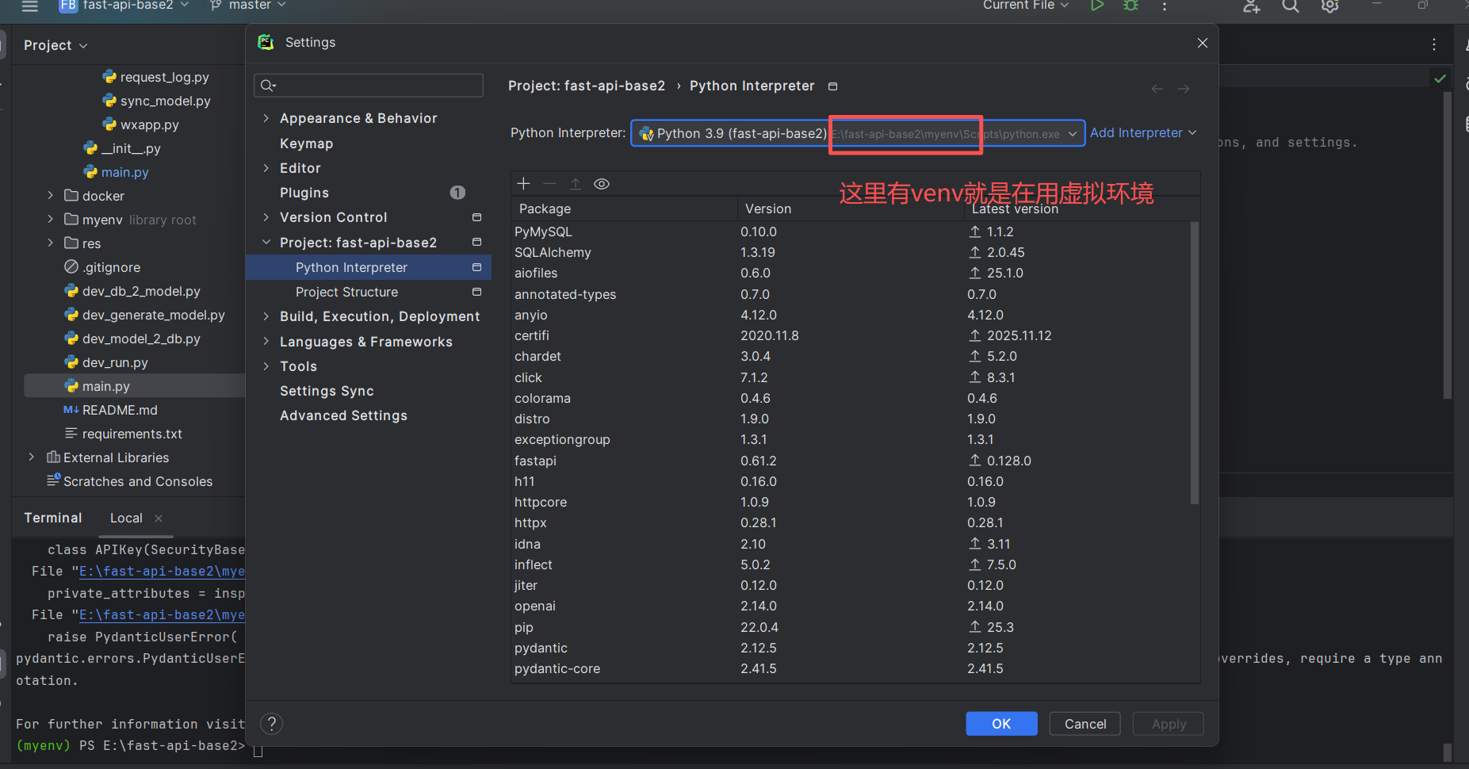Open the main menu hamburger icon
1469x769 pixels.
point(30,6)
